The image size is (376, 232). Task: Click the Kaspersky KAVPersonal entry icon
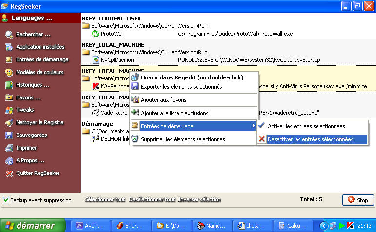96,86
